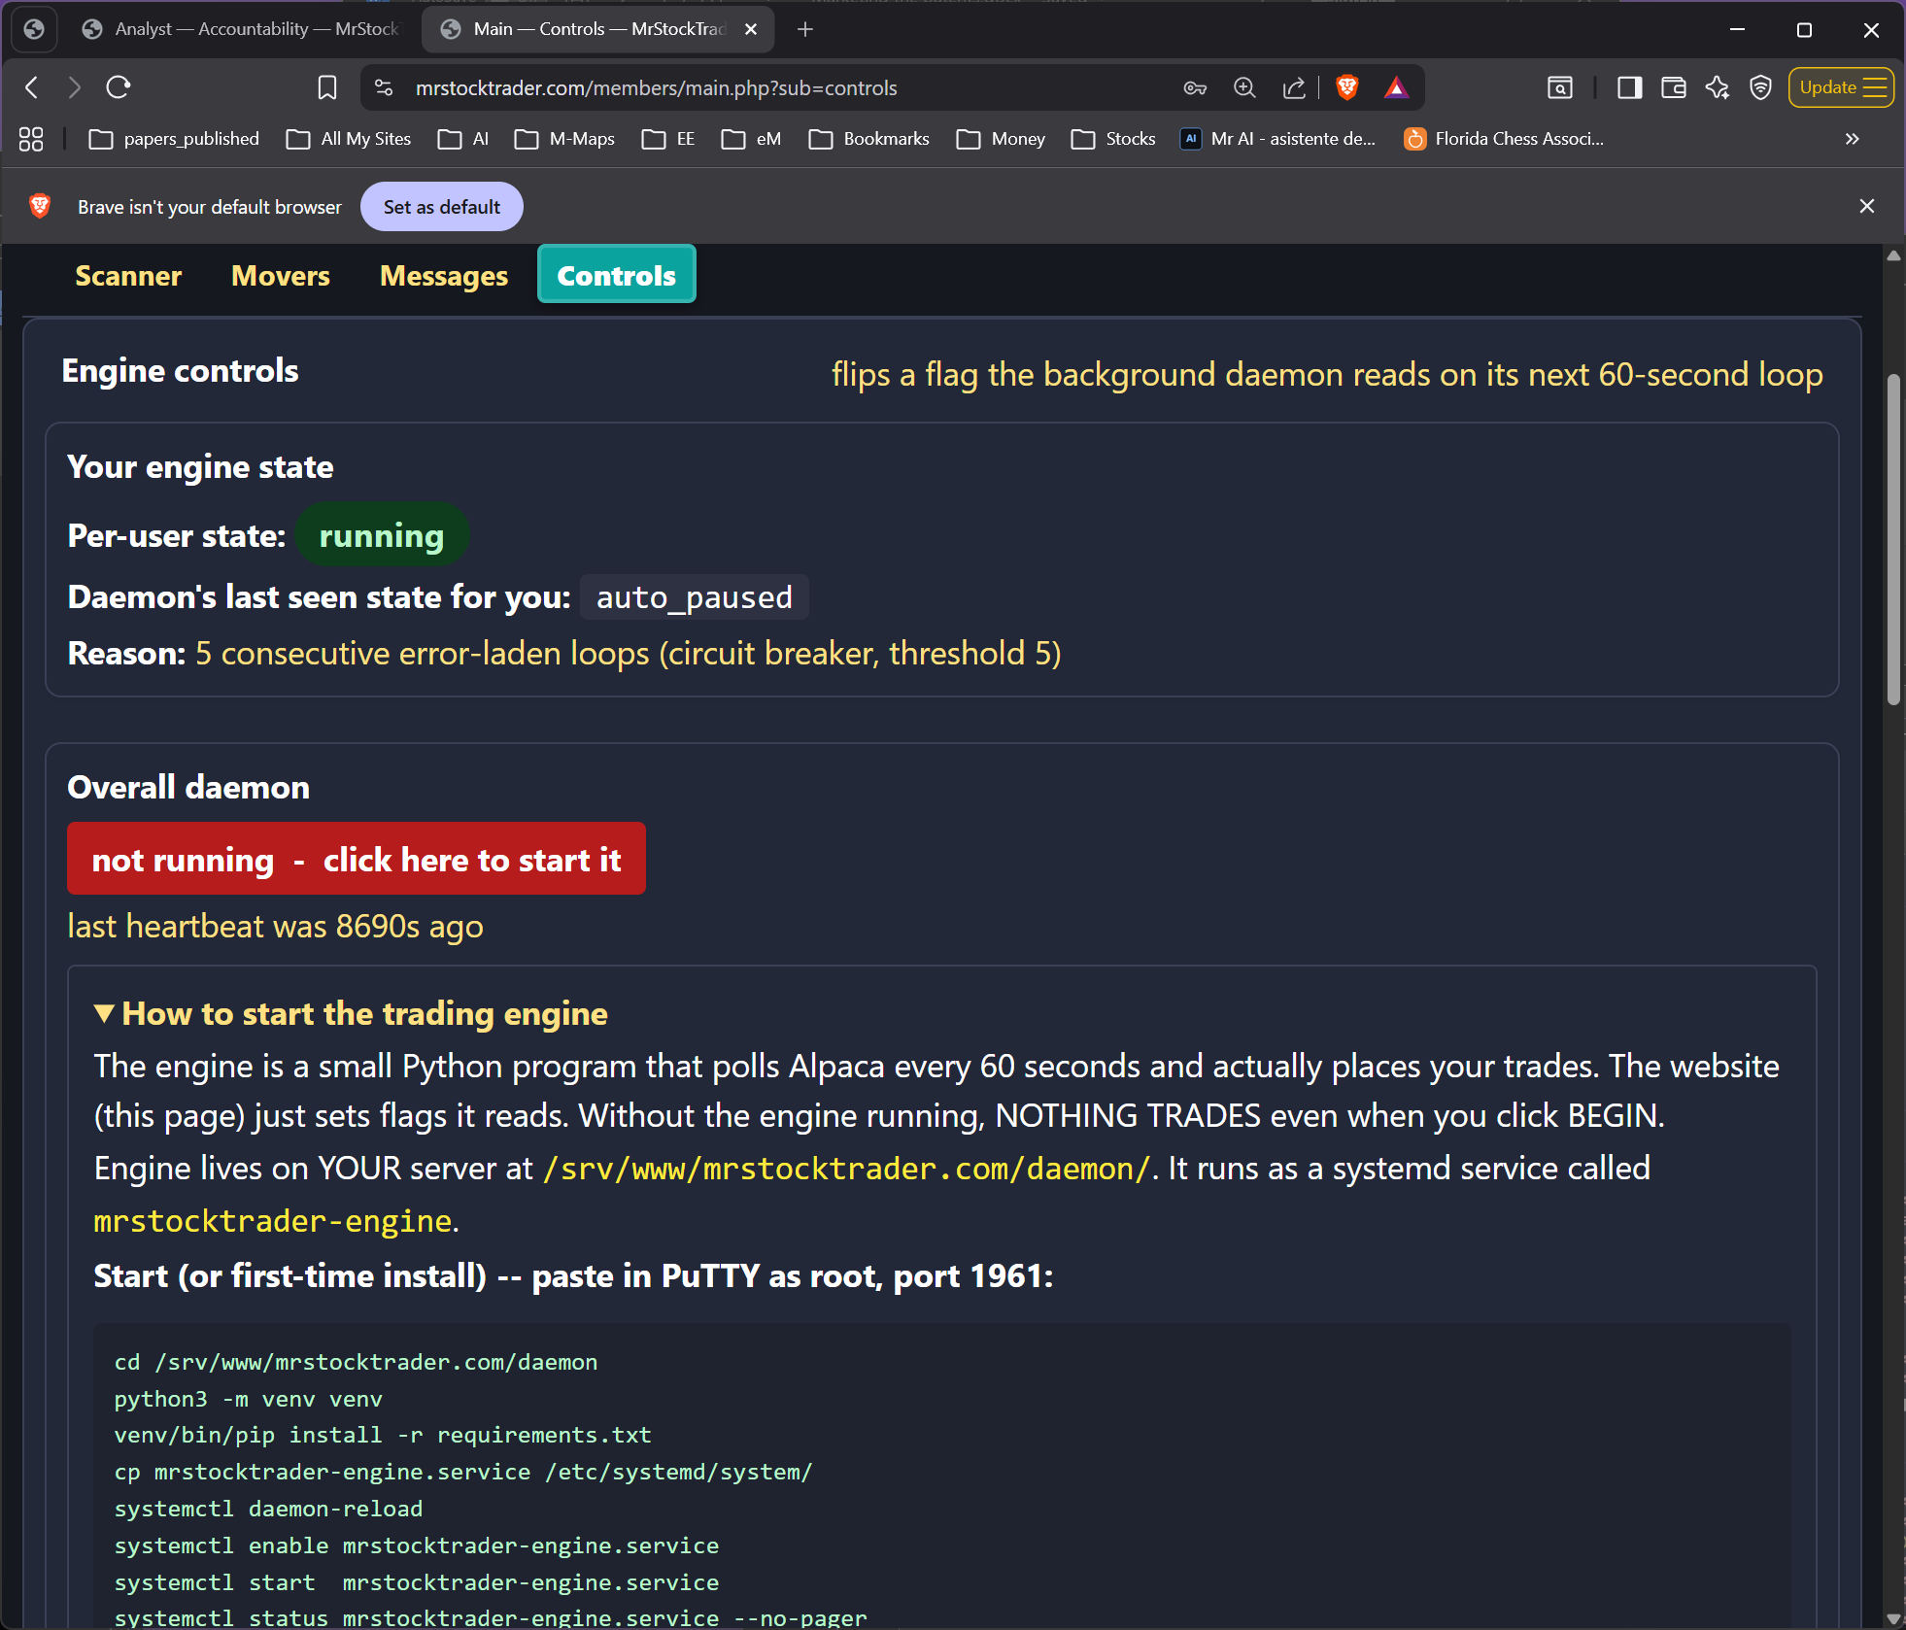Go back to the previous page

[32, 87]
